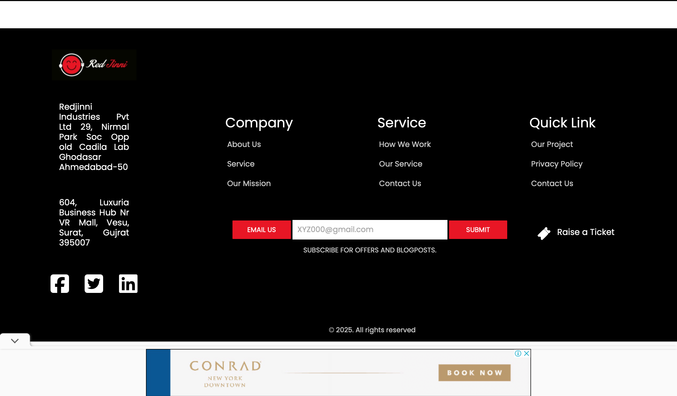
Task: Focus the email address input field
Action: (370, 229)
